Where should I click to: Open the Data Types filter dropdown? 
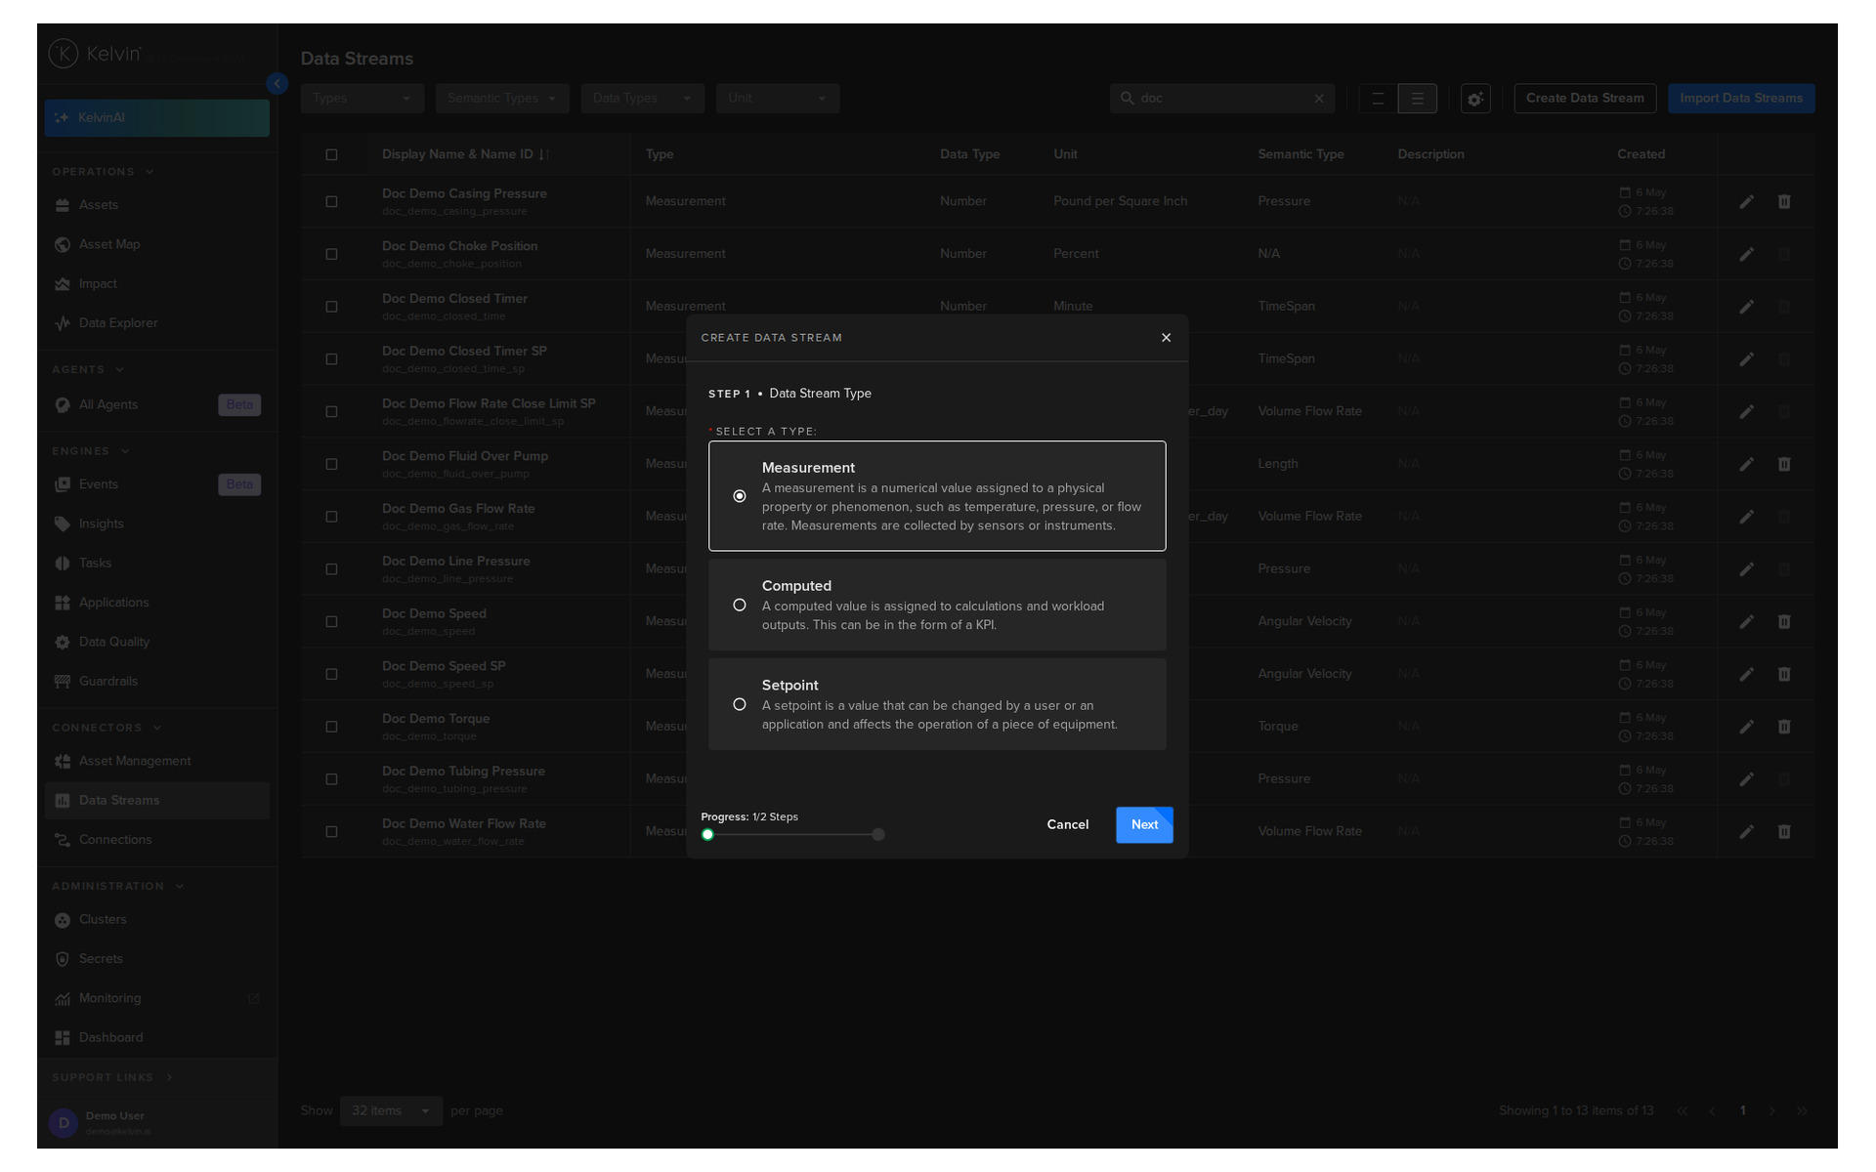pyautogui.click(x=642, y=99)
